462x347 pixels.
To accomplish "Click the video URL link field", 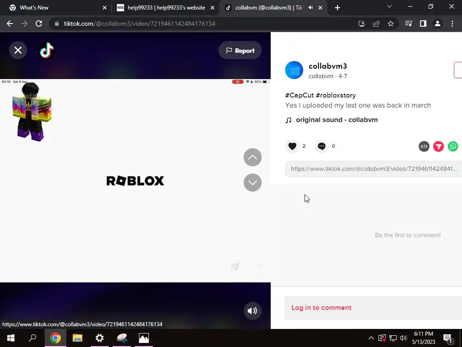I will [x=373, y=169].
